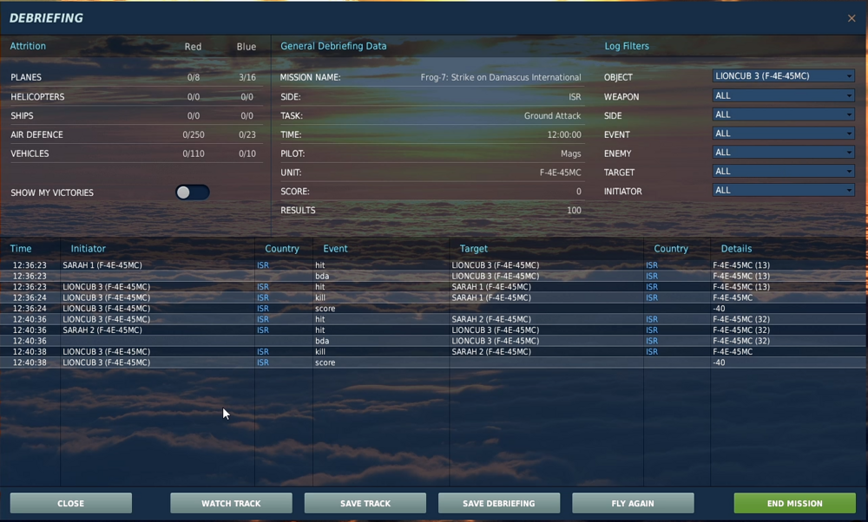Open the WEAPON filter dropdown

click(x=783, y=95)
